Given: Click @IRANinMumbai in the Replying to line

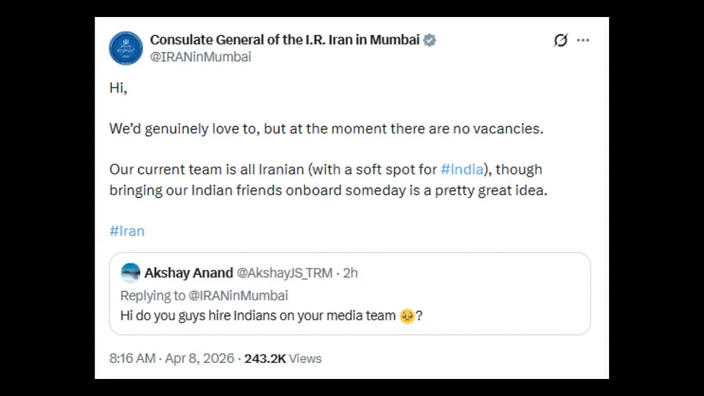Looking at the screenshot, I should [x=238, y=295].
